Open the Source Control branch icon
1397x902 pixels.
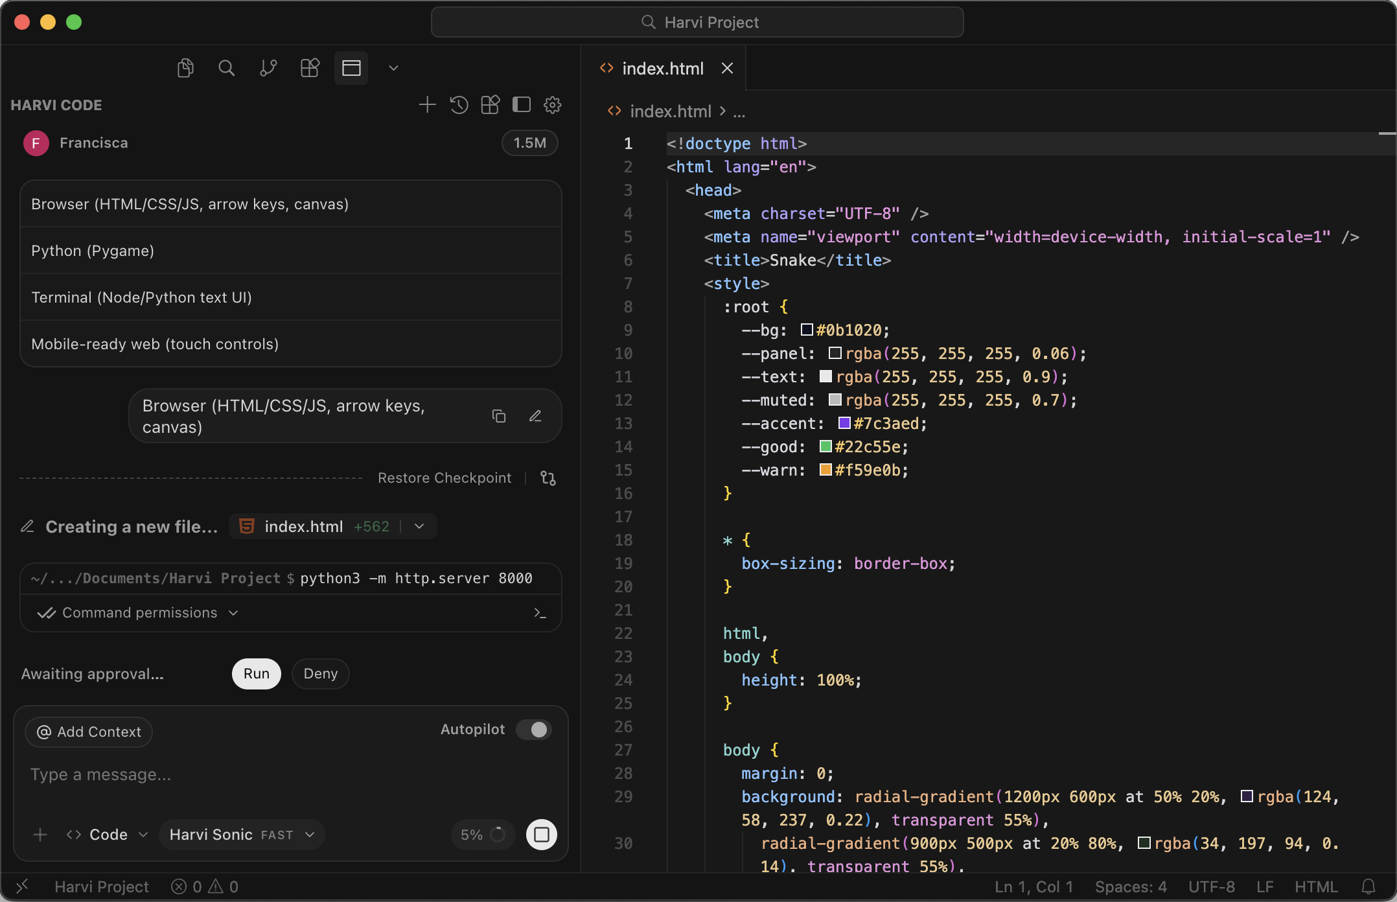point(268,68)
